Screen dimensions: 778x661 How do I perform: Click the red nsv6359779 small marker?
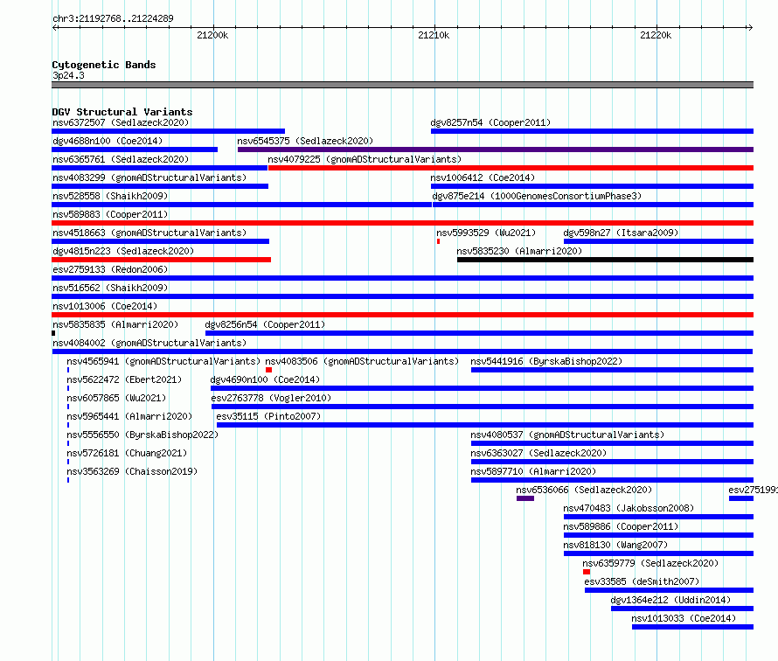[x=587, y=572]
